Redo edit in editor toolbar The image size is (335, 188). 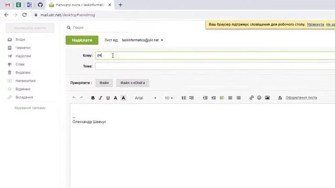(81, 98)
